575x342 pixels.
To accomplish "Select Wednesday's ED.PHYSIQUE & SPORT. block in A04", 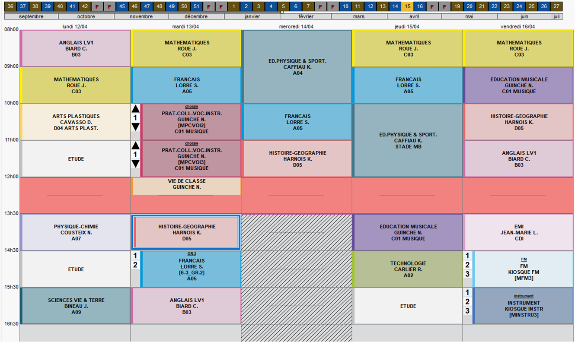I will (x=297, y=67).
